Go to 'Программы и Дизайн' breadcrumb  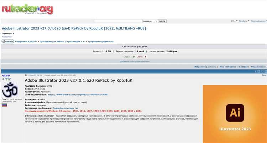pos(26,42)
